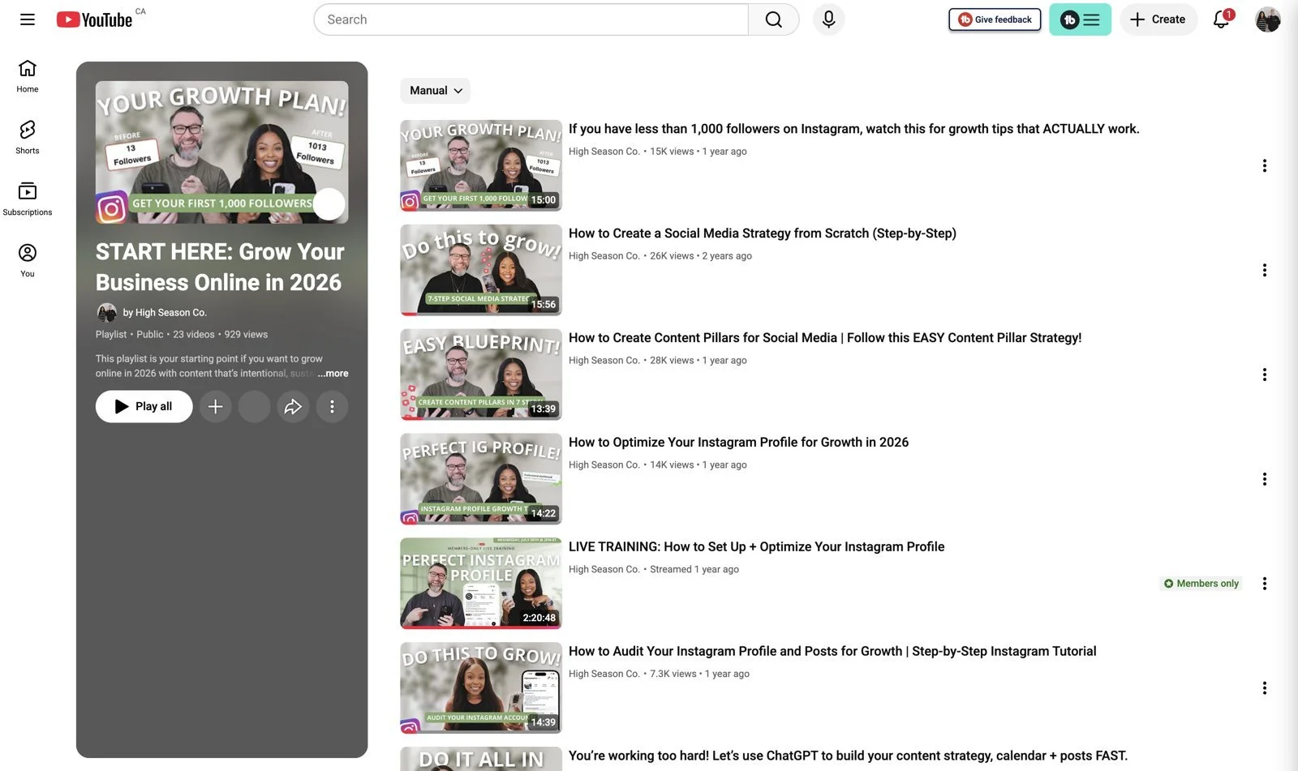1298x771 pixels.
Task: Click the search magnifier button
Action: click(774, 19)
